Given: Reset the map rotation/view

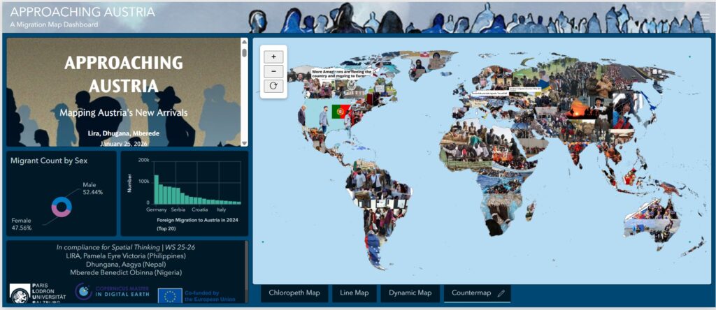Looking at the screenshot, I should click(x=273, y=86).
